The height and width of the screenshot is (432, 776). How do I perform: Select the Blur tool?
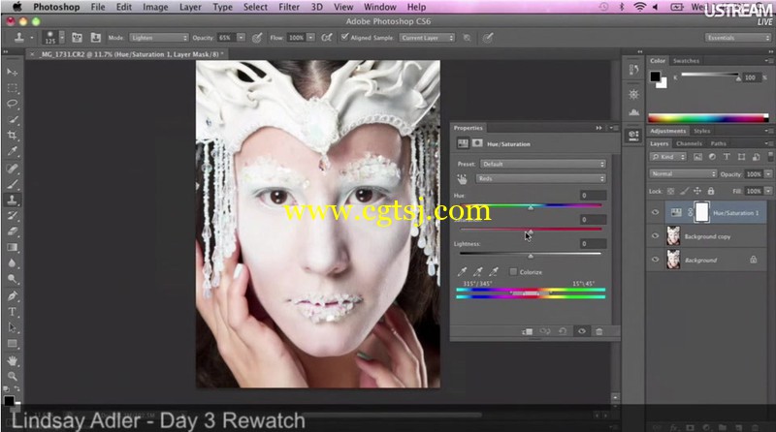pos(13,262)
